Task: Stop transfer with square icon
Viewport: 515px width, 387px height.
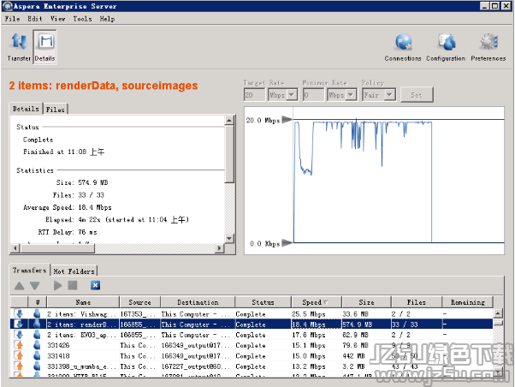Action: (x=73, y=285)
